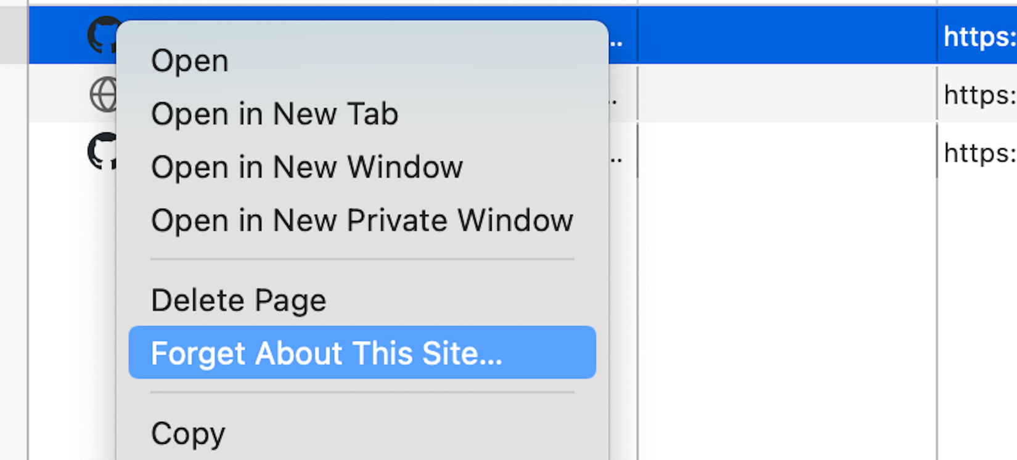Click the GitHub favicon on the selected row
This screenshot has width=1017, height=460.
[x=105, y=35]
